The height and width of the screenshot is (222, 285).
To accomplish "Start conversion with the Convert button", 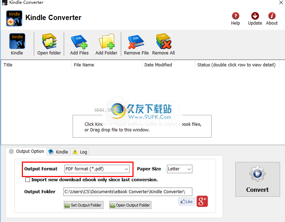I will tap(258, 179).
